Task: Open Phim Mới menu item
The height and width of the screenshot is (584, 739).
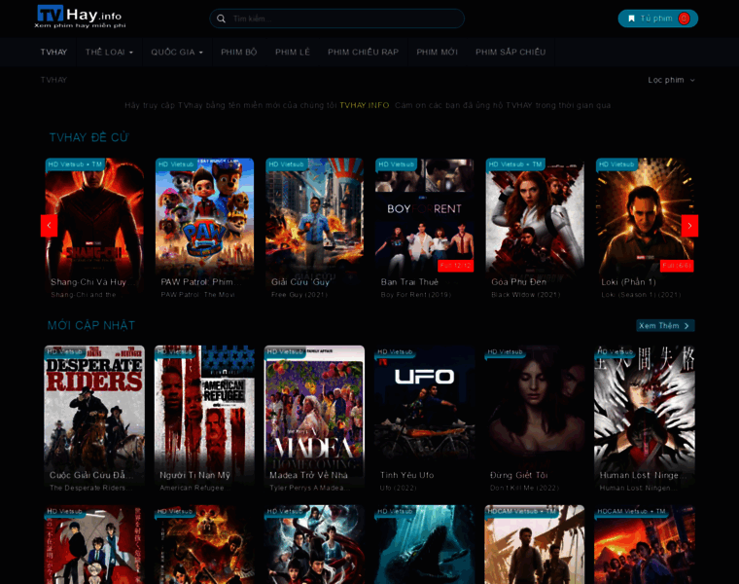Action: click(437, 53)
